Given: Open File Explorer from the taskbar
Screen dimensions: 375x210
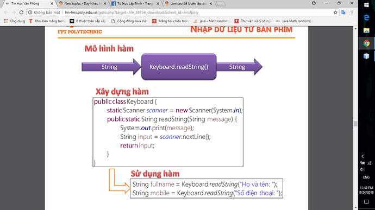Looking at the screenshot, I should tap(366, 30).
